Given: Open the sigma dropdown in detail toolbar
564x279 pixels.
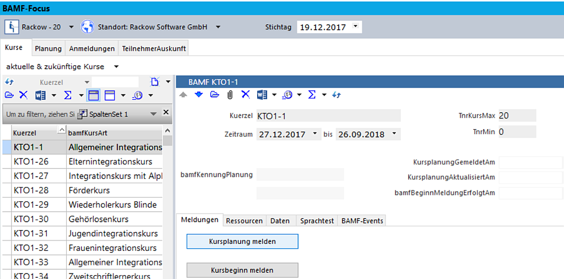Looking at the screenshot, I should click(324, 95).
